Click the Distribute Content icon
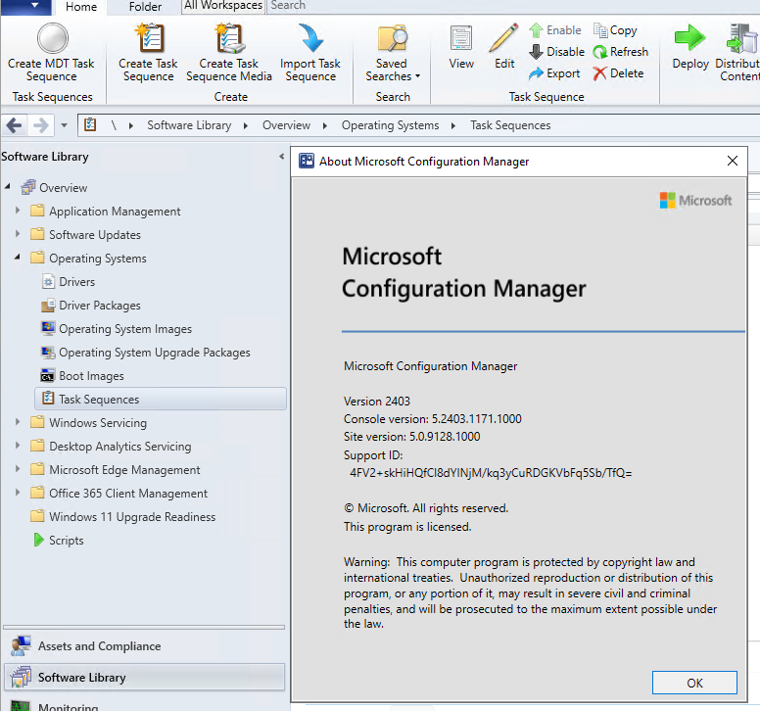This screenshot has width=760, height=711. 742,38
